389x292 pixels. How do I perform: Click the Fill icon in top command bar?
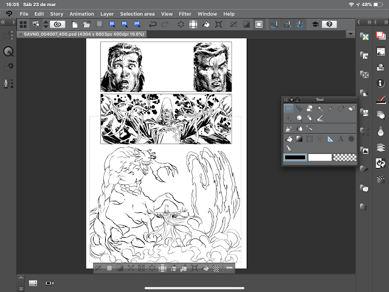pos(206,24)
